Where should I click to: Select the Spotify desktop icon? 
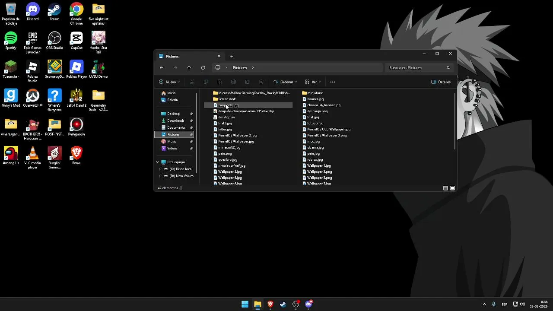click(11, 41)
